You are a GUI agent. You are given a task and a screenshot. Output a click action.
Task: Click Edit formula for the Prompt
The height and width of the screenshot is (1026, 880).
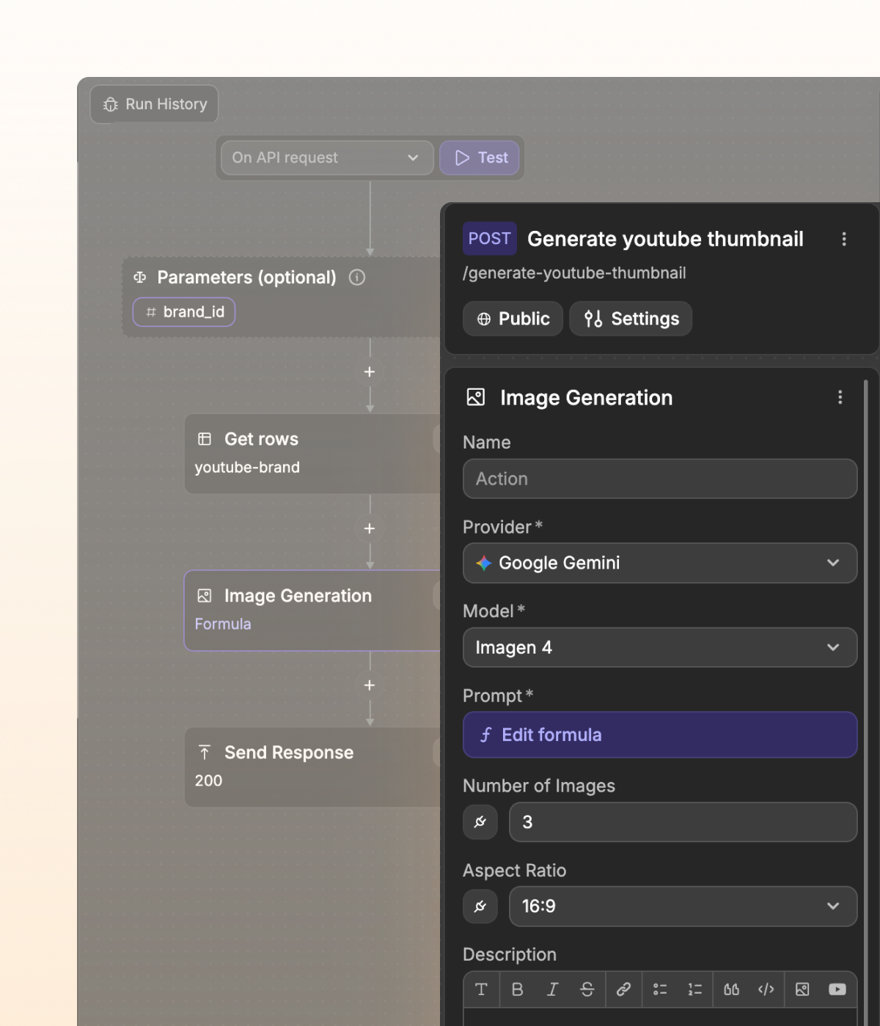[660, 734]
